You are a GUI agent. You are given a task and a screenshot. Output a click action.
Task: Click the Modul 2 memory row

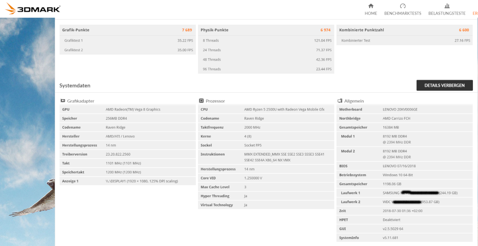(x=405, y=154)
